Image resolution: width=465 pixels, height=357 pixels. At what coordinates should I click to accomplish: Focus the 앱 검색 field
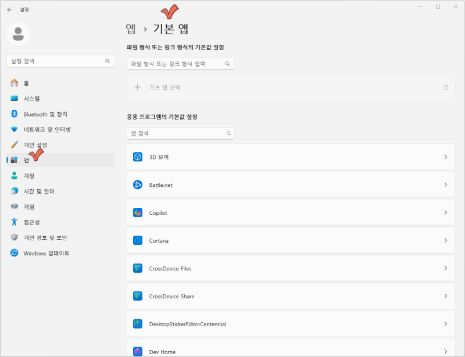click(181, 134)
